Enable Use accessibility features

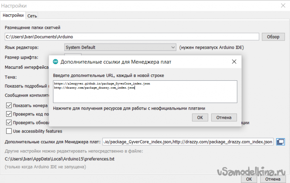(x=9, y=131)
